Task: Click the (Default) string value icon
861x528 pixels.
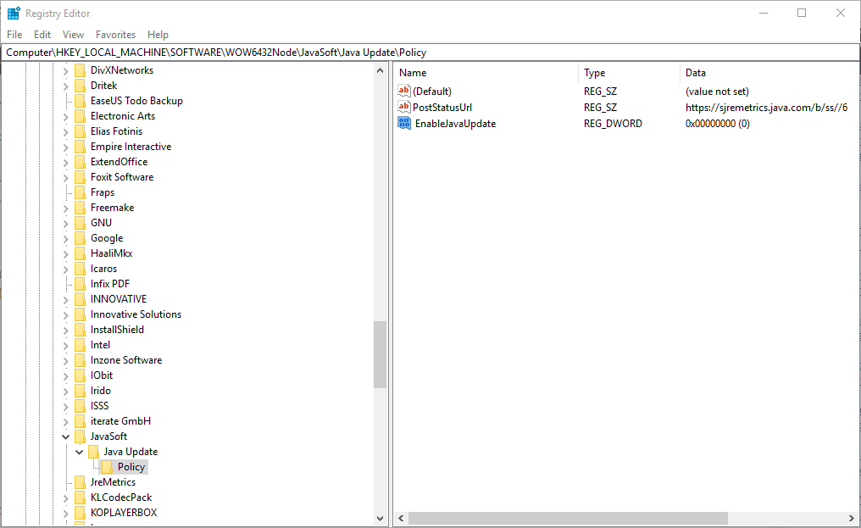Action: [404, 91]
